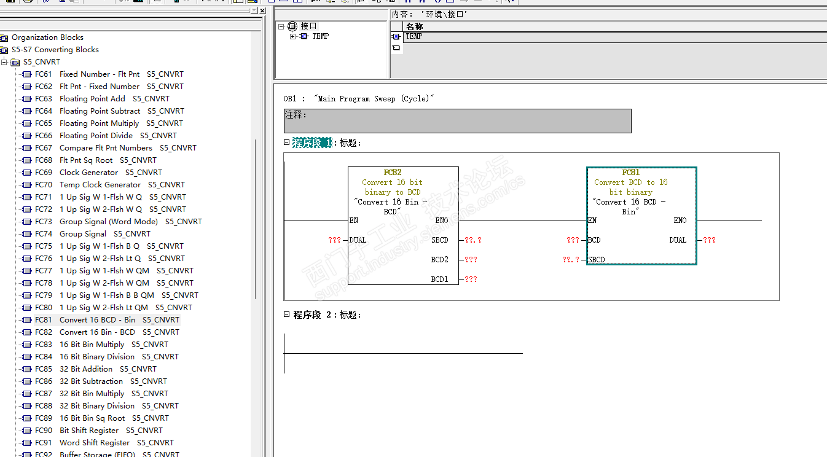Select the FC73 Group Signal Word Mode icon
The image size is (827, 457).
click(x=26, y=222)
